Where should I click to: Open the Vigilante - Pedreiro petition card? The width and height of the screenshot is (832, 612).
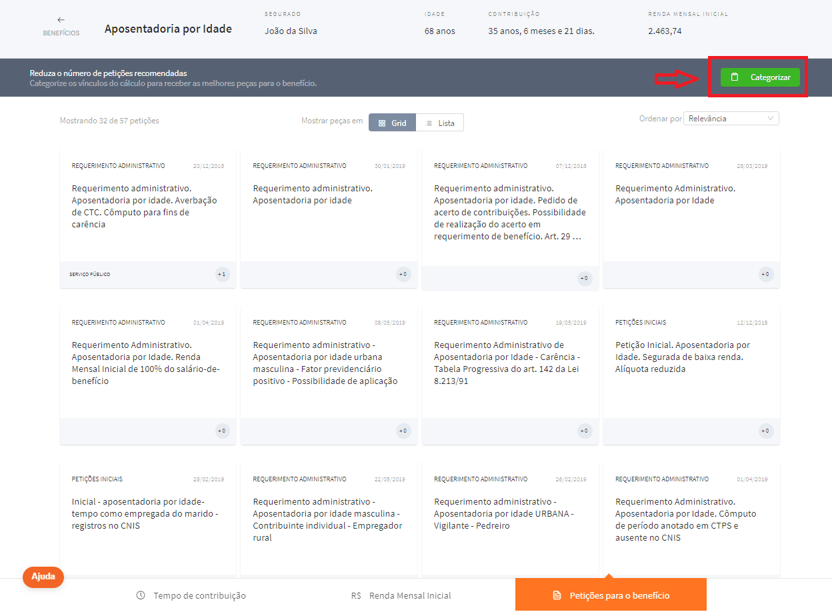tap(509, 514)
